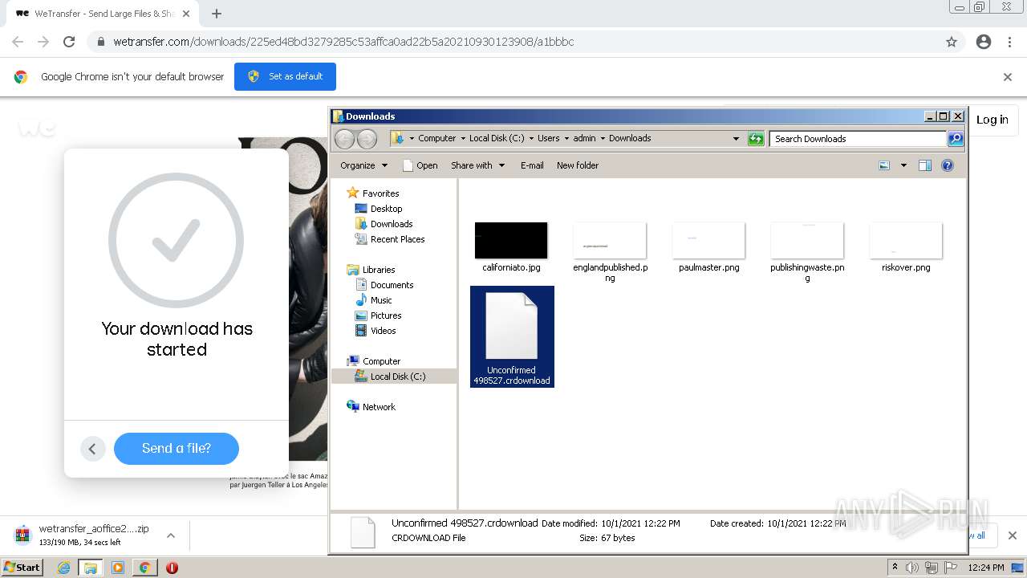
Task: Click Set as default button
Action: tap(285, 76)
